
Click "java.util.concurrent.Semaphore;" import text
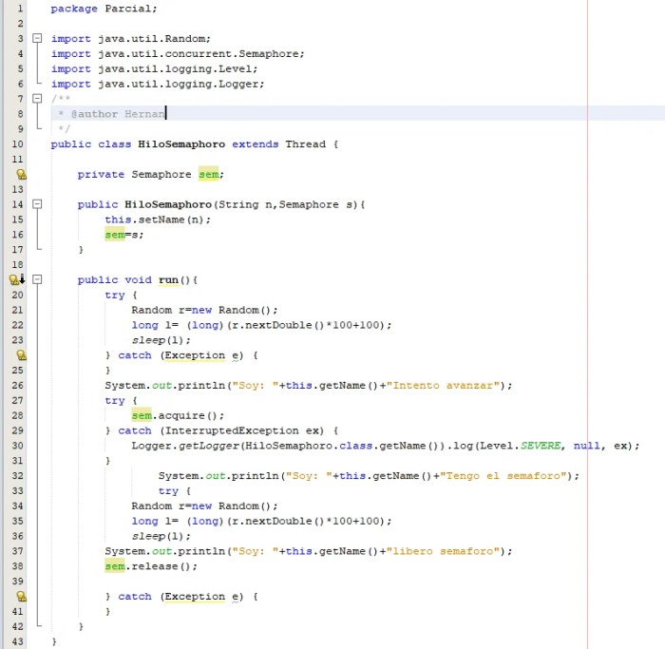click(x=201, y=54)
